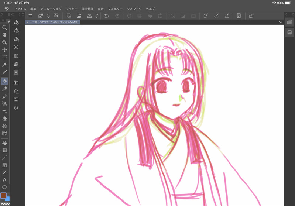Open the Brush Size palette icon

16,39
